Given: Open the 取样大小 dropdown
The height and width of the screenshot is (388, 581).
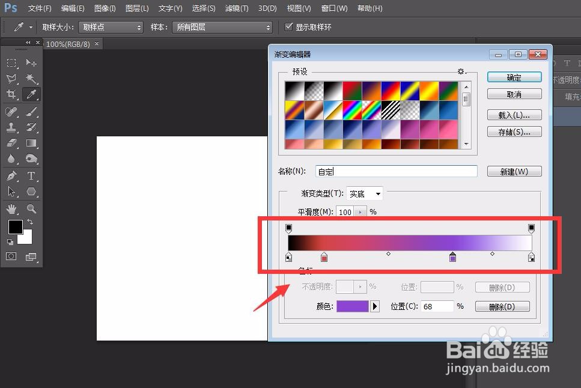Looking at the screenshot, I should pos(111,27).
